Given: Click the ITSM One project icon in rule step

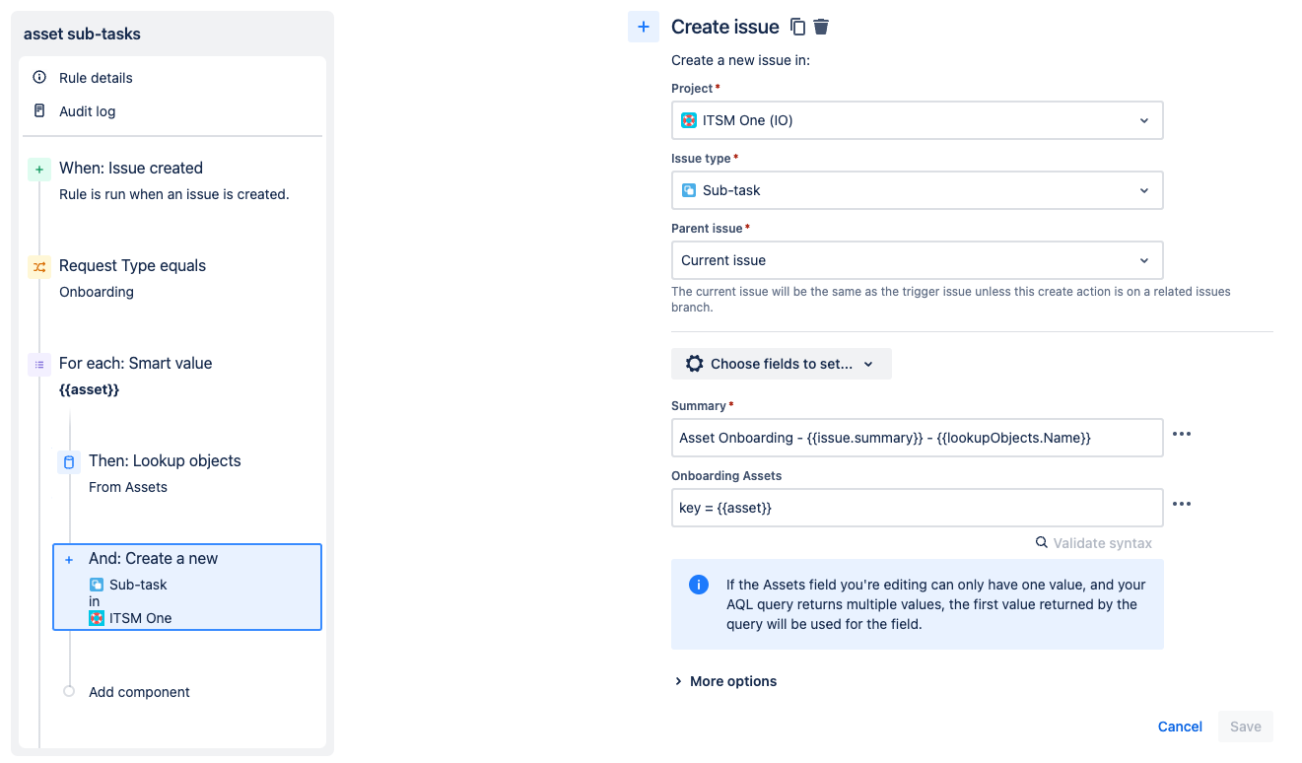Looking at the screenshot, I should tap(97, 618).
